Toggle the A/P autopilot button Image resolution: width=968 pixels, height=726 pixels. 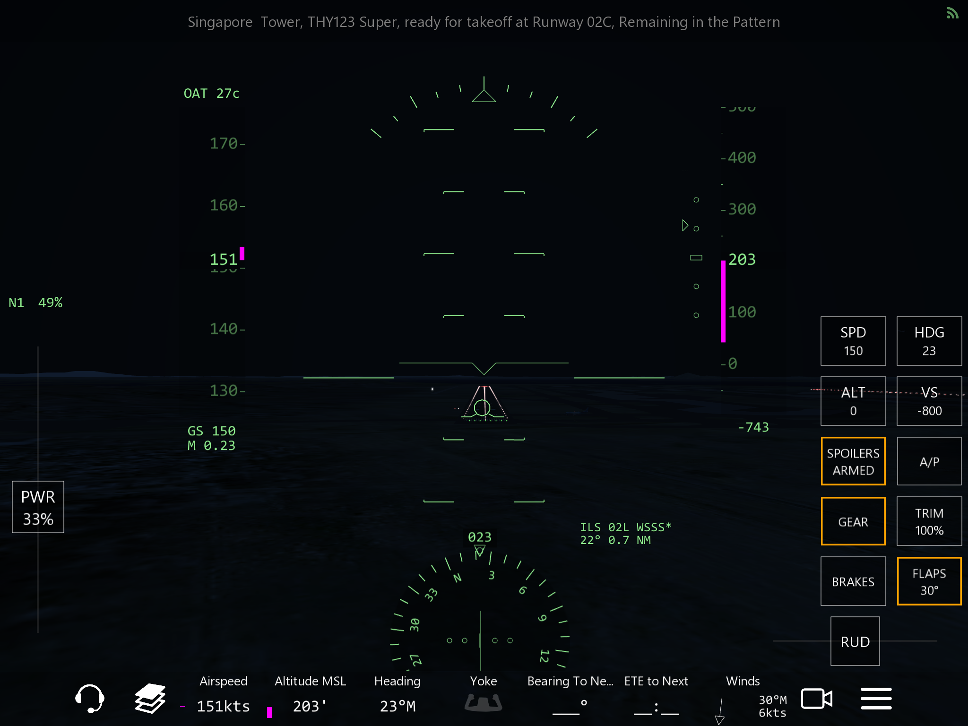929,461
